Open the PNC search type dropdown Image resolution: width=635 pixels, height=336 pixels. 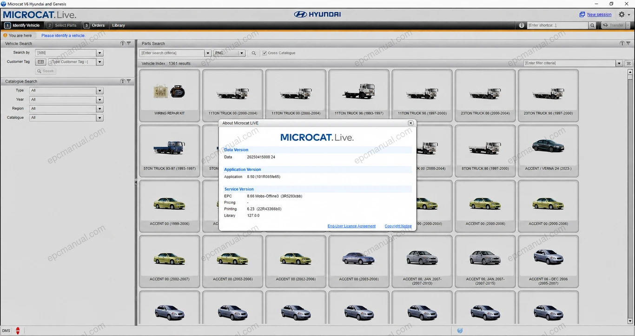coord(242,53)
